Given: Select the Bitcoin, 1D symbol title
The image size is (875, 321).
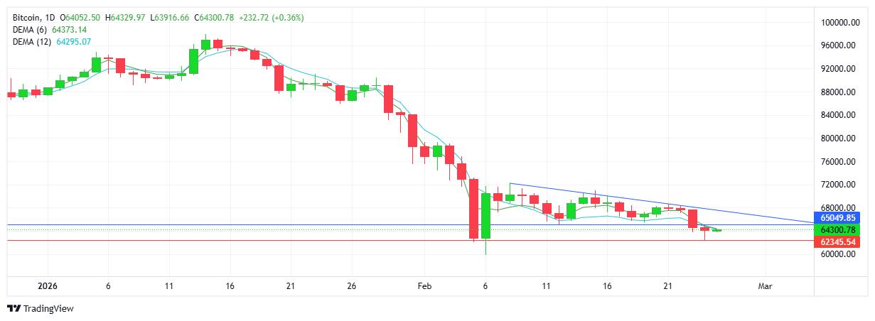Looking at the screenshot, I should pyautogui.click(x=32, y=17).
